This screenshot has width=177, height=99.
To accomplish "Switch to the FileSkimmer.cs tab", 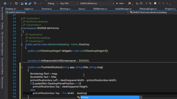I will click(100, 9).
